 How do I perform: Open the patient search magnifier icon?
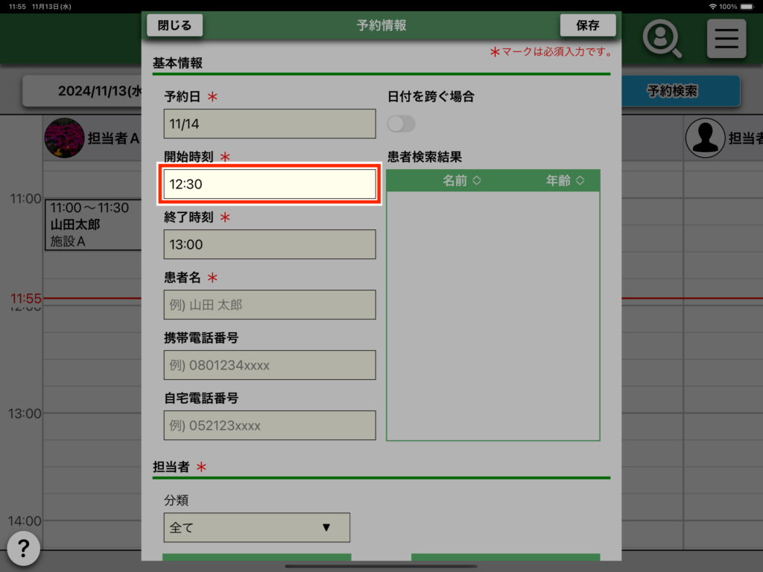pos(662,38)
